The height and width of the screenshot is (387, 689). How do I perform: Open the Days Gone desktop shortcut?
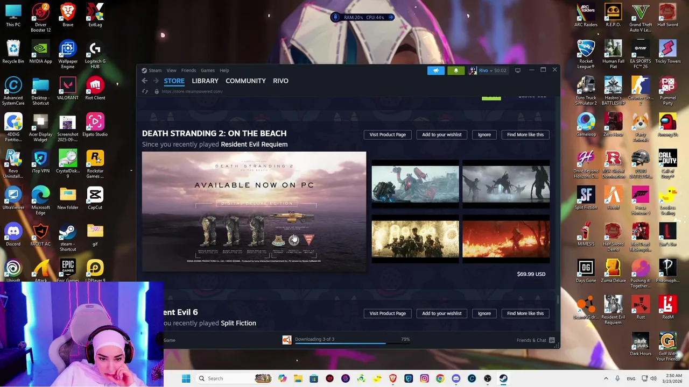(x=586, y=271)
